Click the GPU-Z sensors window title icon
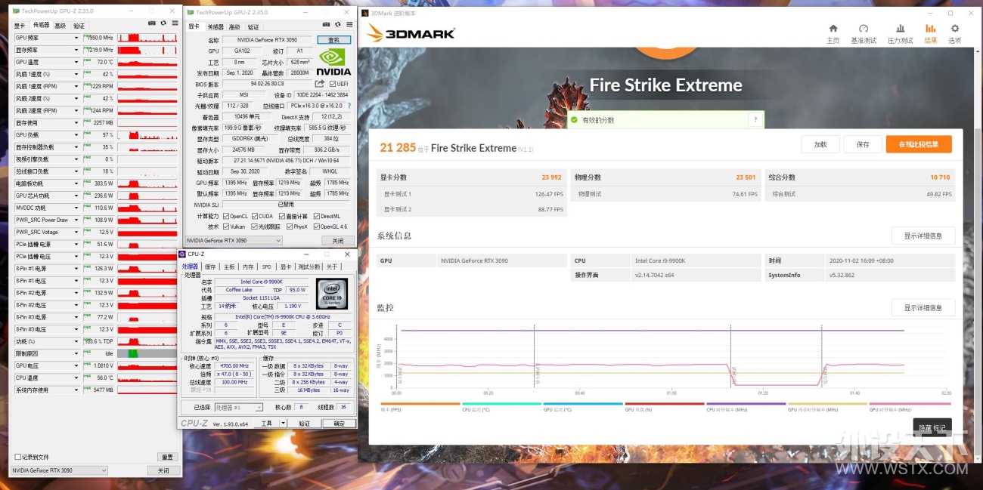 pos(16,11)
